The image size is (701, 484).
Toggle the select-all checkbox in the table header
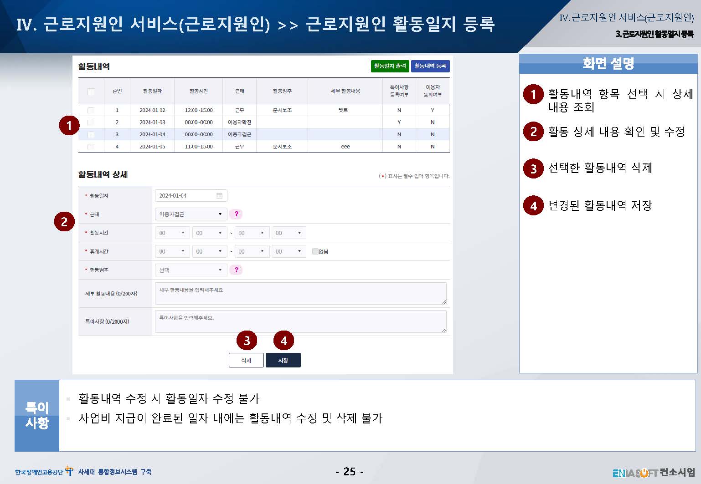[91, 92]
